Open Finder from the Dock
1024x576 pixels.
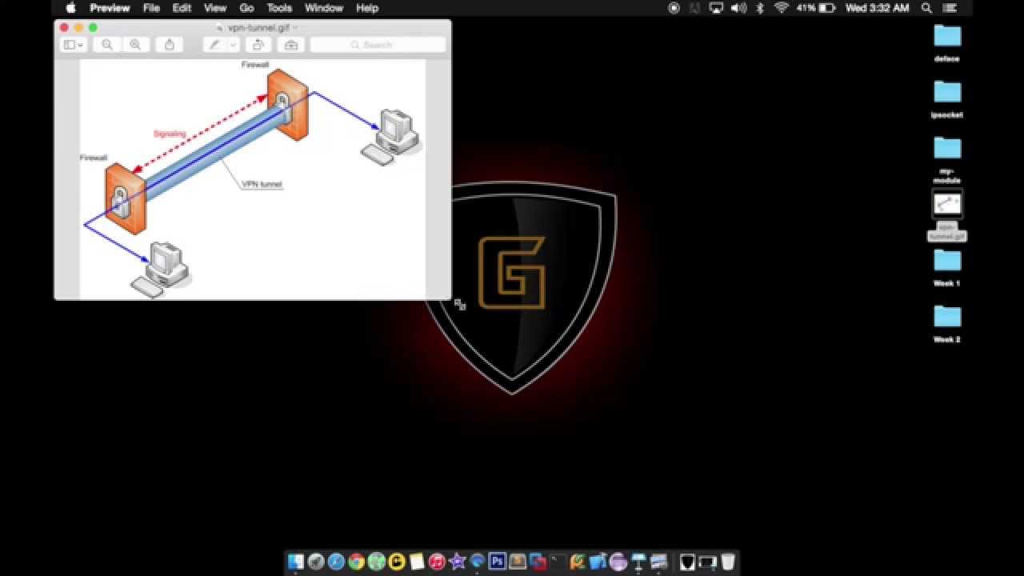(x=296, y=562)
